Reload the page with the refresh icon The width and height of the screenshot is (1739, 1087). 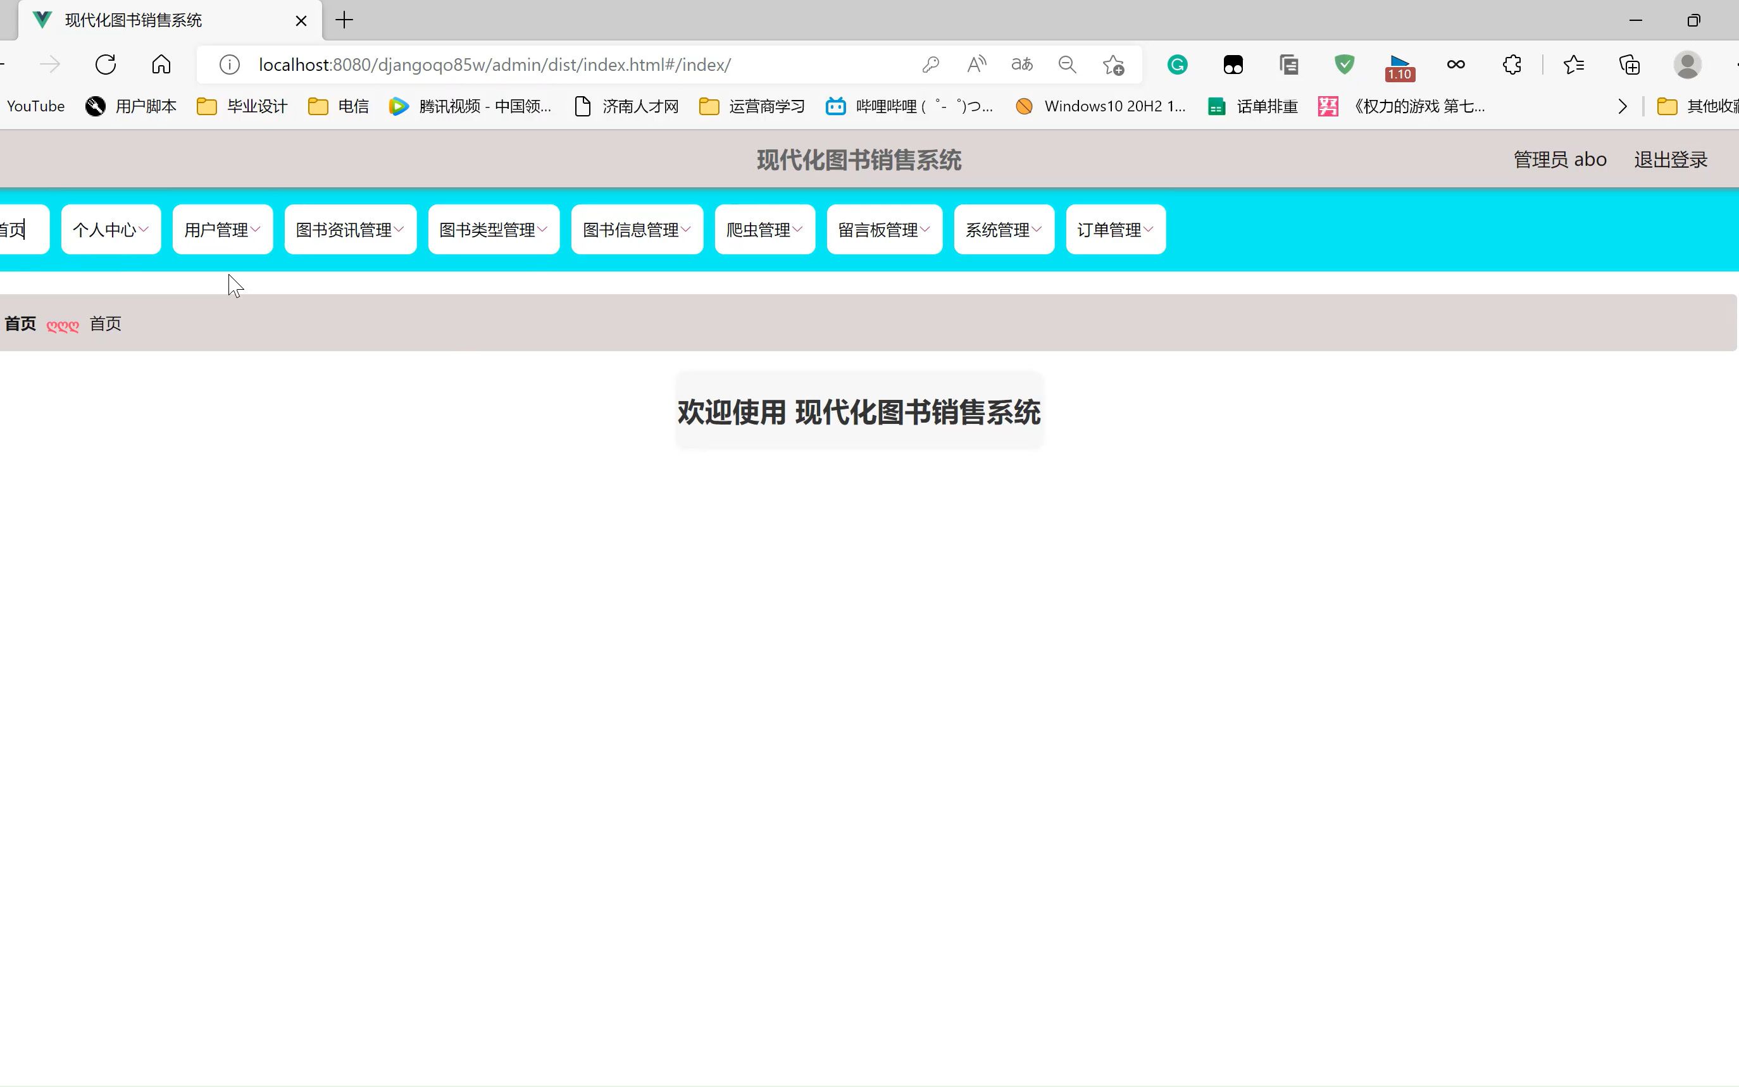[106, 65]
